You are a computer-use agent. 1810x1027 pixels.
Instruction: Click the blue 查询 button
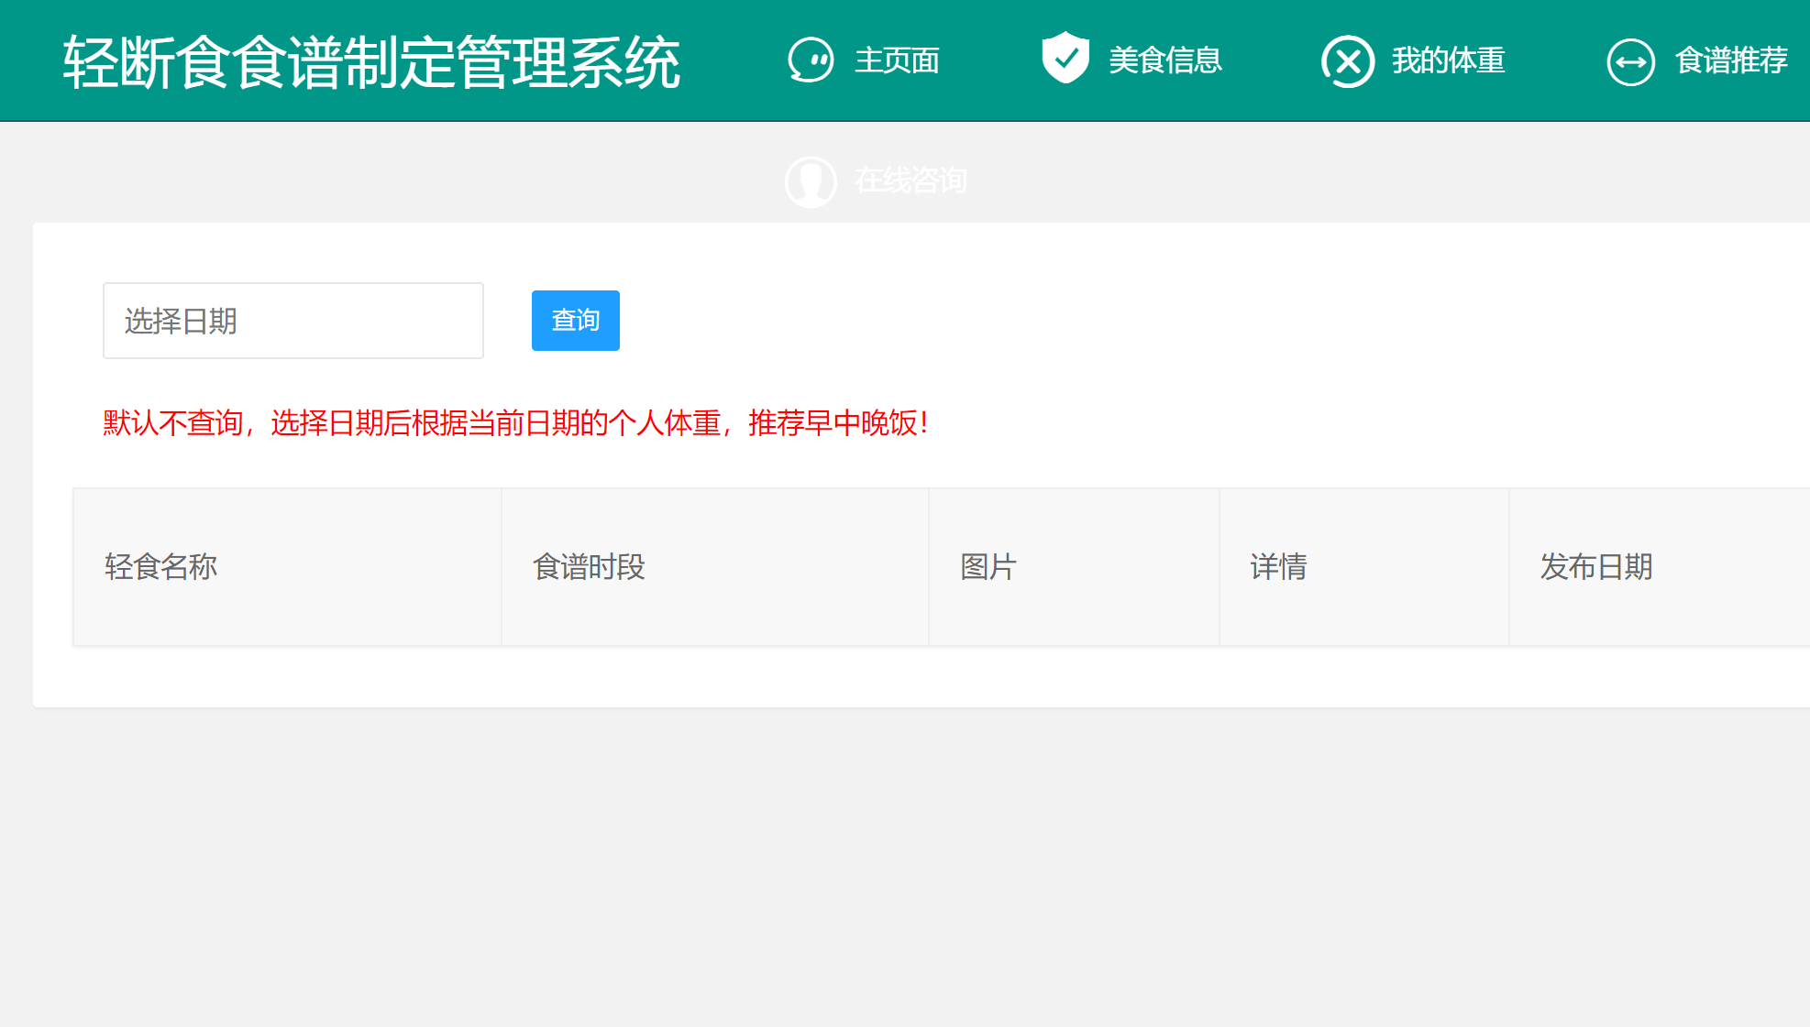point(574,320)
